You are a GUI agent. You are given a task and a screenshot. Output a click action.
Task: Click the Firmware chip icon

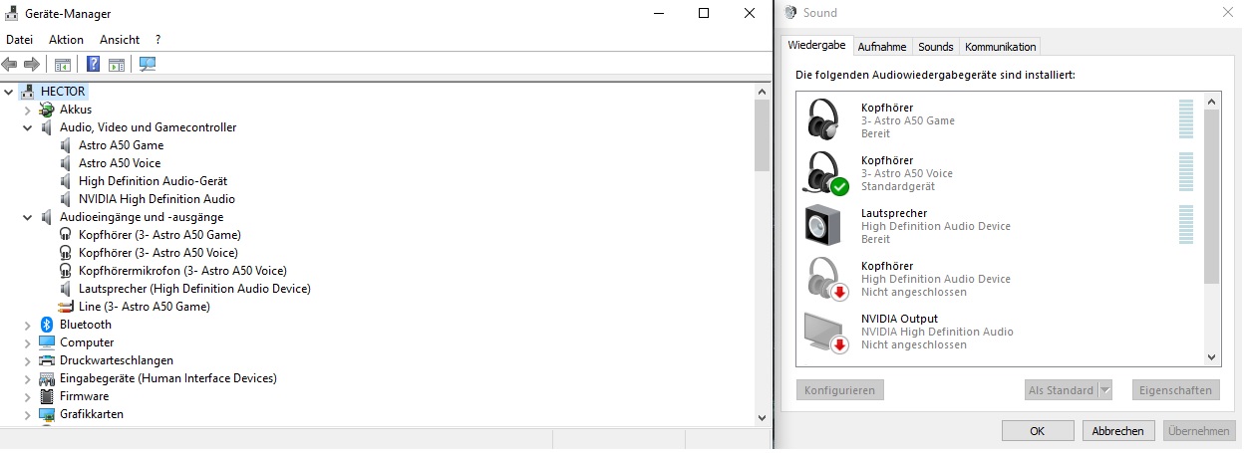click(x=47, y=396)
